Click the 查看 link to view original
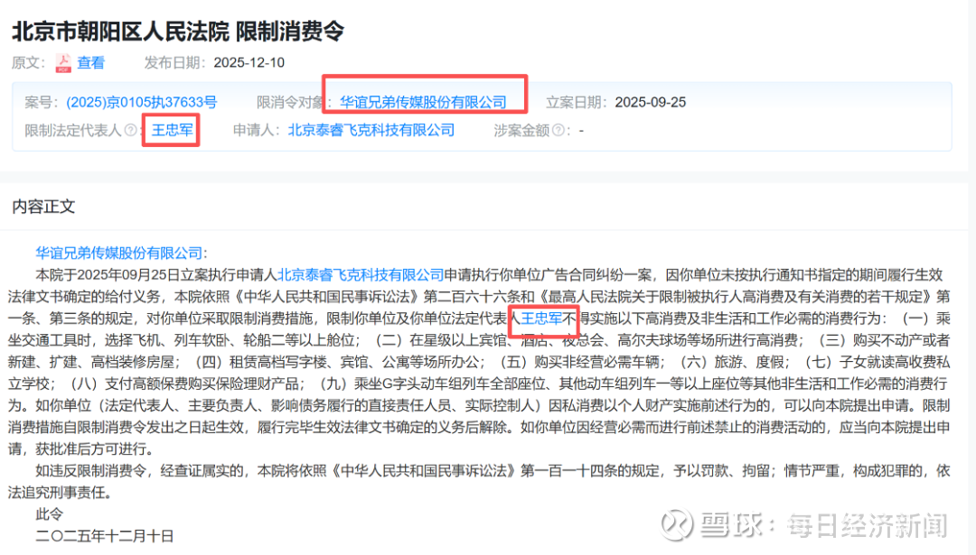Viewport: 976px width, 555px height. (x=91, y=63)
